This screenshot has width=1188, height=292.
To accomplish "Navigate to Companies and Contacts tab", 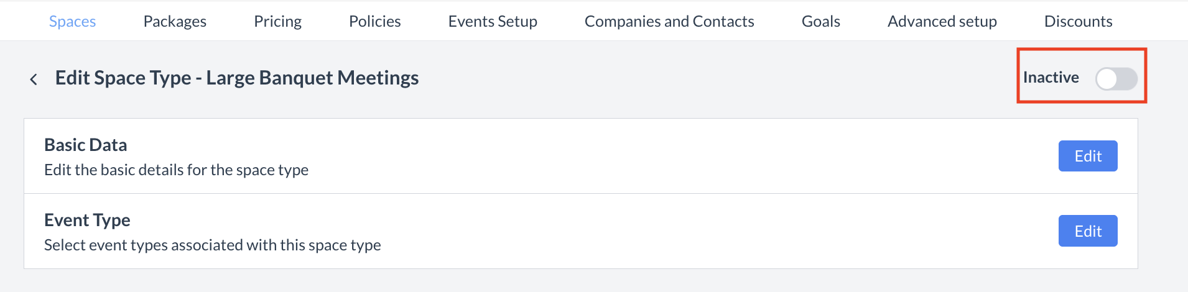I will (x=669, y=21).
